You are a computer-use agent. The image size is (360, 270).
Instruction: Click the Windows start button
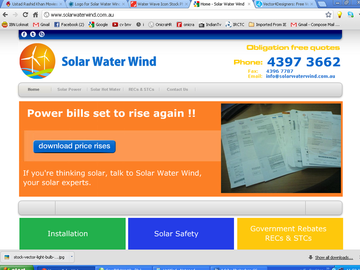[17, 268]
